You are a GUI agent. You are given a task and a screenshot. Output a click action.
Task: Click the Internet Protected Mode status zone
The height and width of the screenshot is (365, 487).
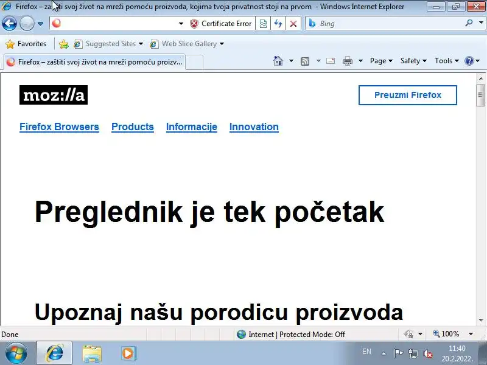[291, 334]
